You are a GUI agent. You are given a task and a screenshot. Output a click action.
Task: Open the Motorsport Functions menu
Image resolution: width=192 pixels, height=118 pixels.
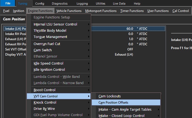pos(101,11)
